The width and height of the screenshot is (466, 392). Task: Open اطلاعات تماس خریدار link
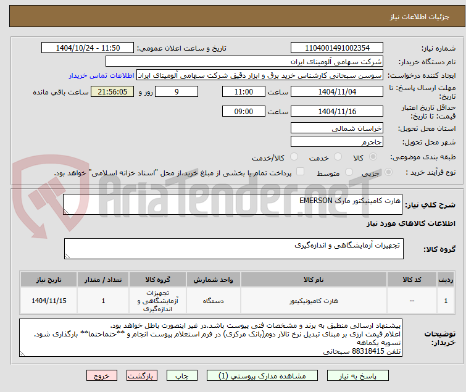[x=102, y=75]
